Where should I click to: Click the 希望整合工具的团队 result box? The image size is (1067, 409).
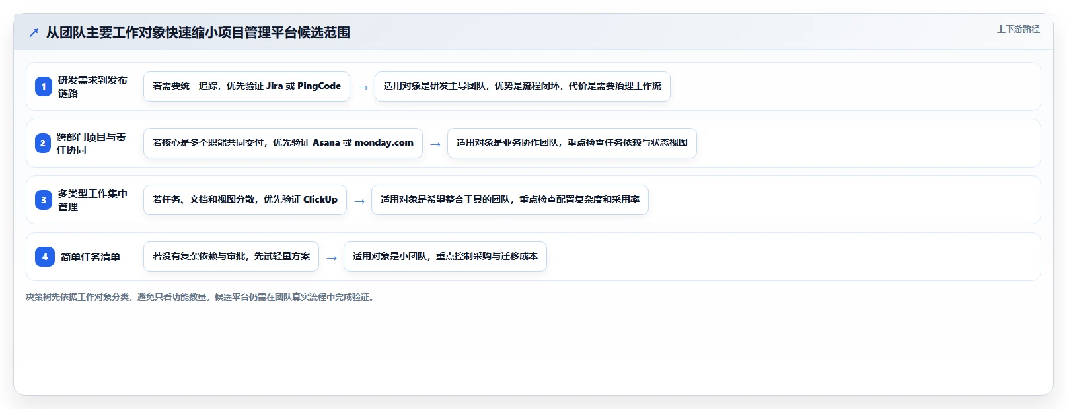click(x=510, y=200)
